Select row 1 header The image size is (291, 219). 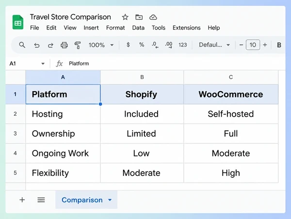(16, 94)
